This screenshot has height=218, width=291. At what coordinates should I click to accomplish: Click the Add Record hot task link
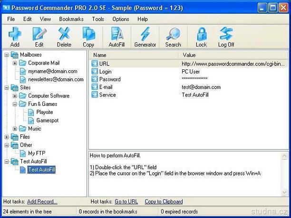tap(42, 201)
